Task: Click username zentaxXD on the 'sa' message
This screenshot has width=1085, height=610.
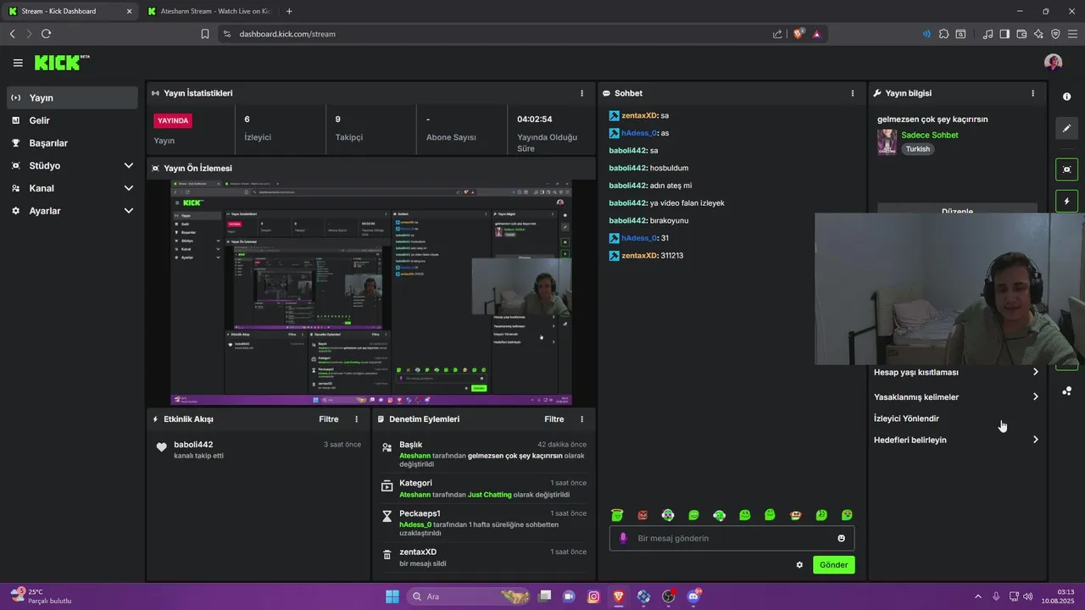Action: coord(639,115)
